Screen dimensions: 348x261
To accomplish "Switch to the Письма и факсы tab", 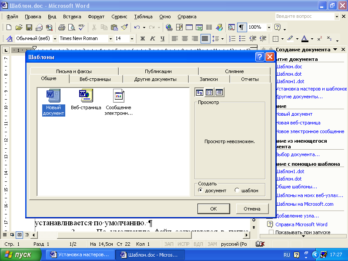I will [x=74, y=71].
